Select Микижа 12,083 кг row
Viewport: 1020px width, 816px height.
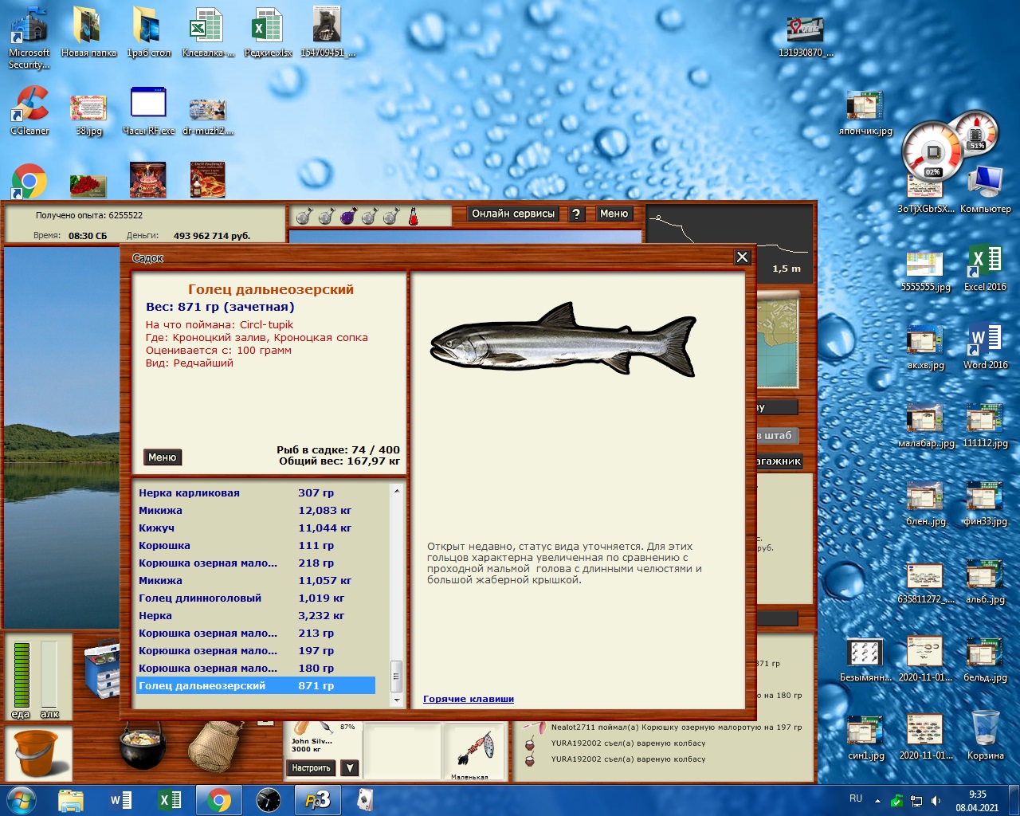255,510
